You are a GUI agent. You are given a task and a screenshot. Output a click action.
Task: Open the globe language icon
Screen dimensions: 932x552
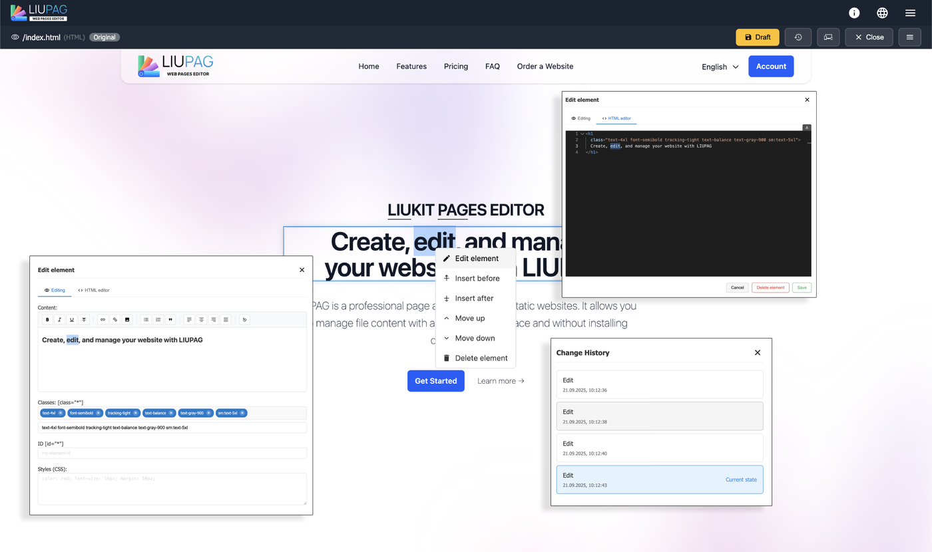[x=882, y=13]
